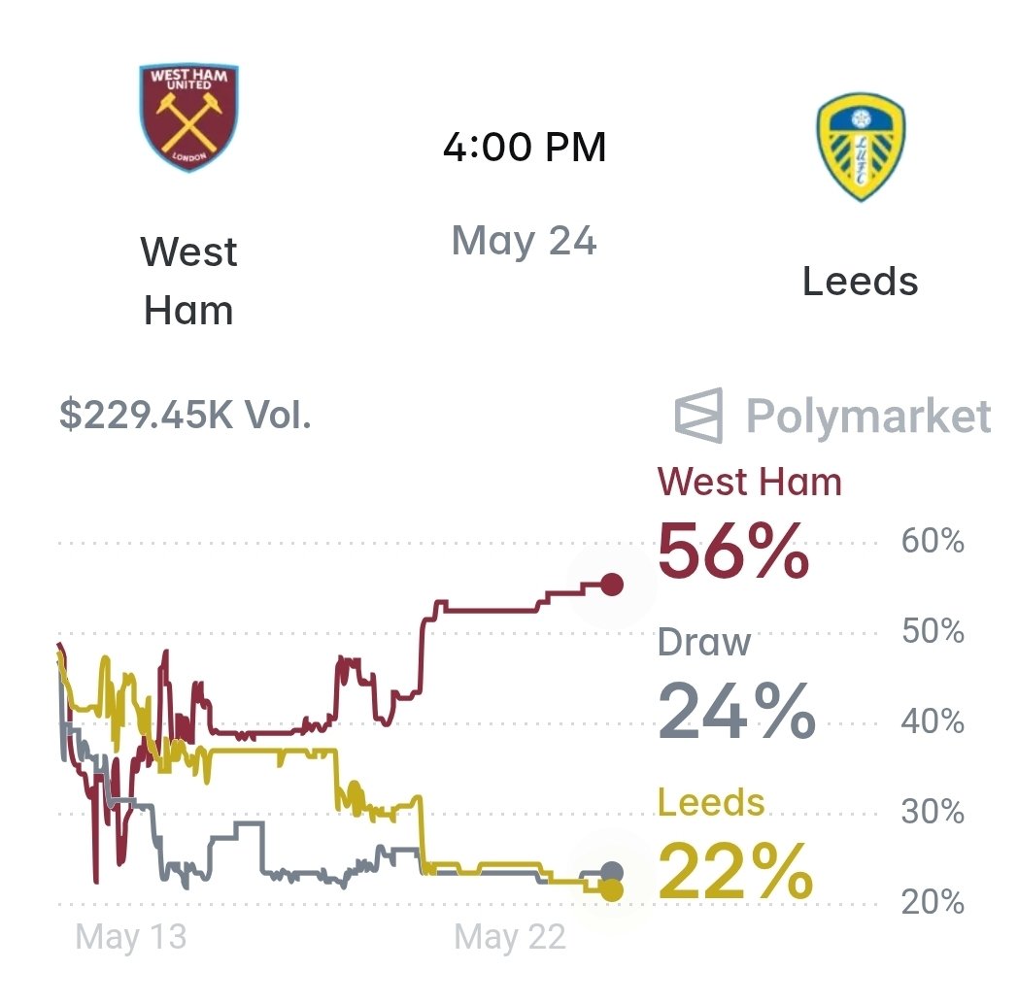
Task: Open the Leeds team name
Action: pos(861,281)
